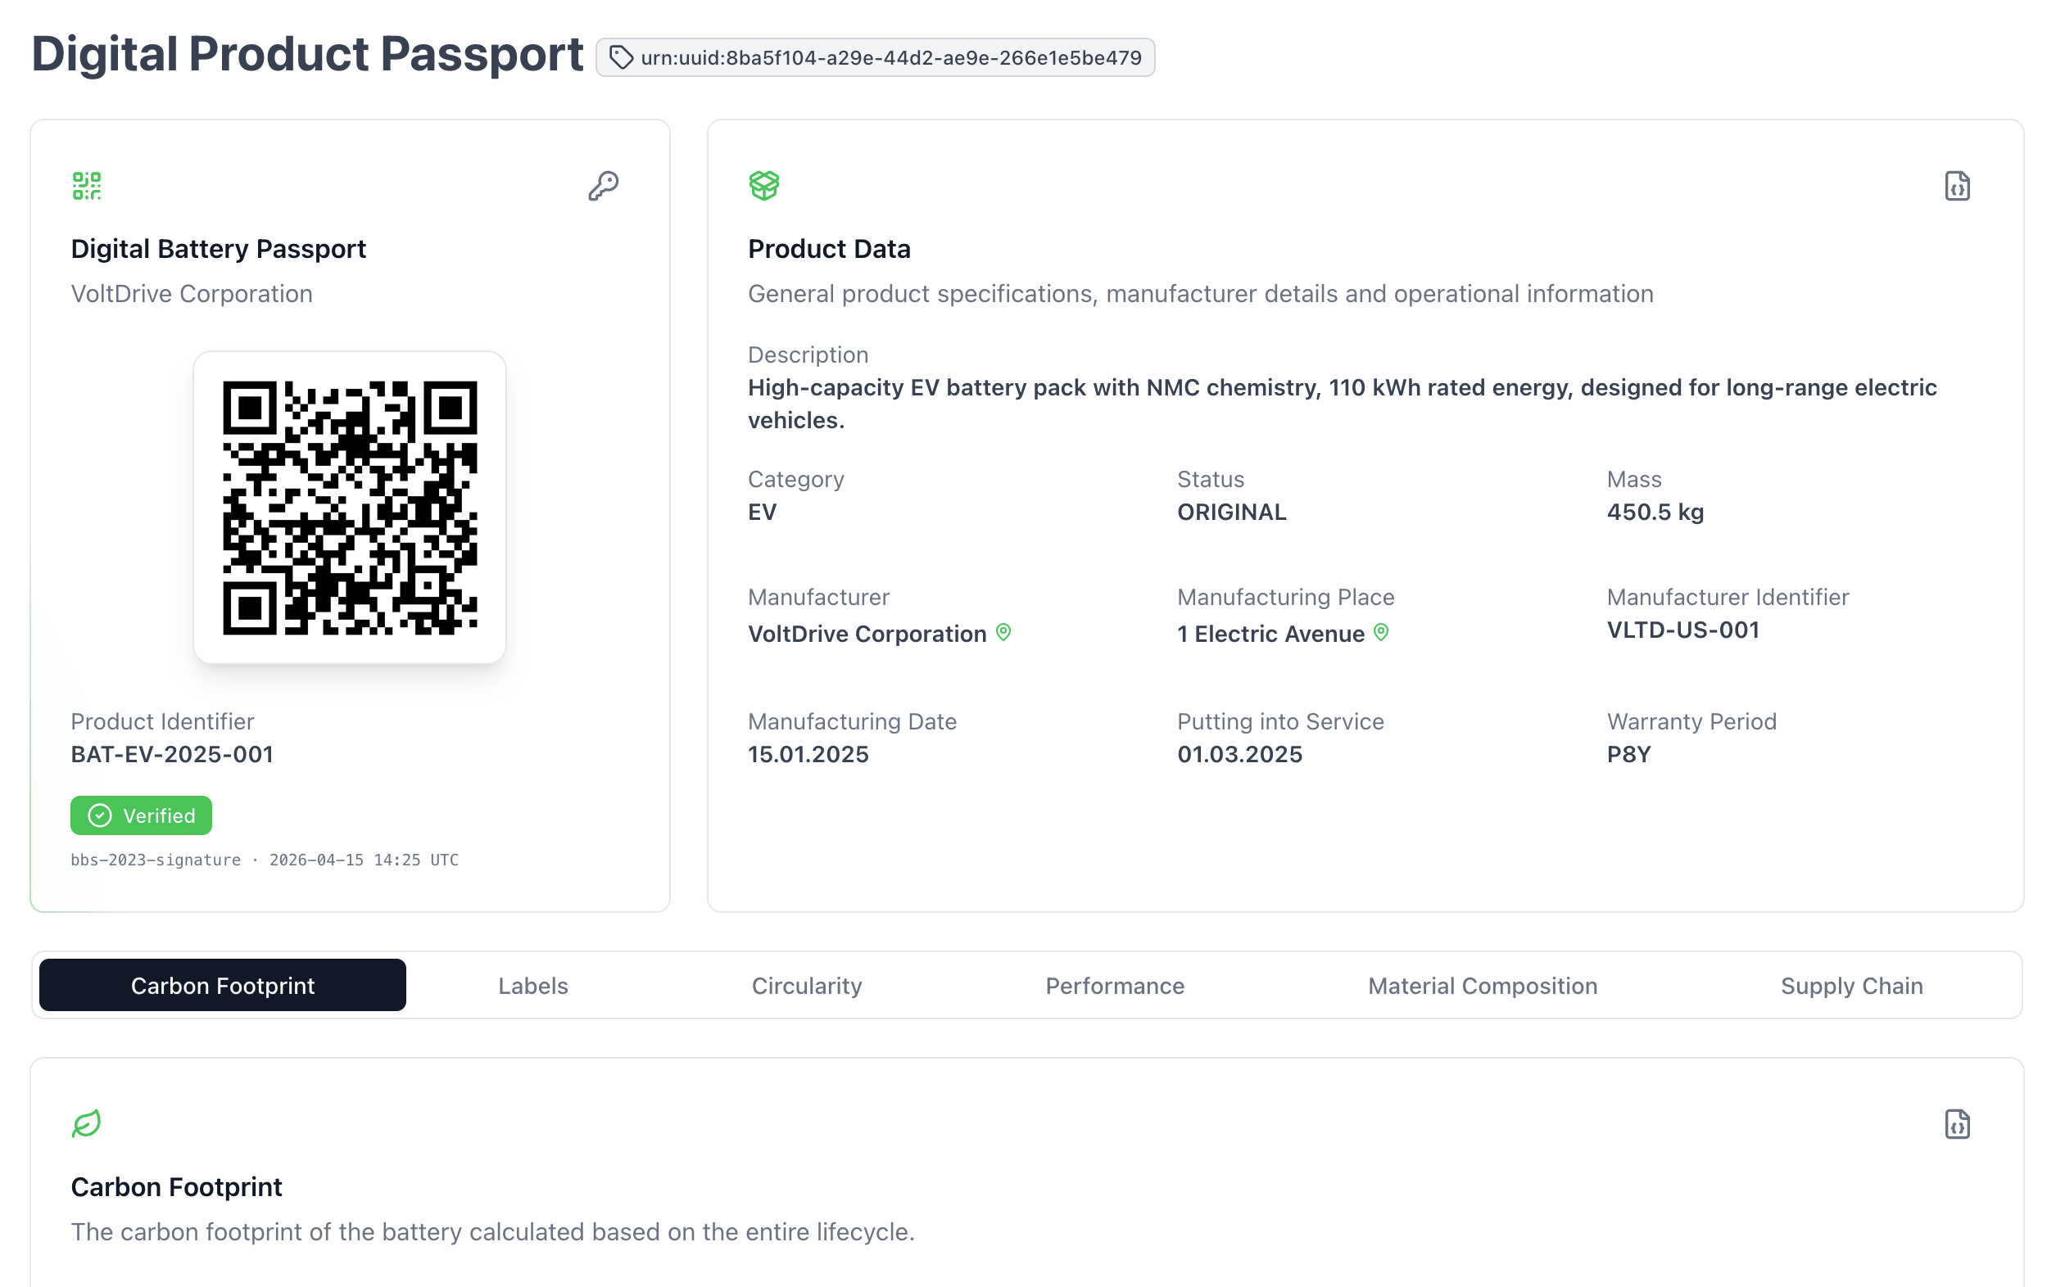This screenshot has height=1287, width=2056.
Task: Click the map pin beside 1 Electric Avenue
Action: point(1380,632)
